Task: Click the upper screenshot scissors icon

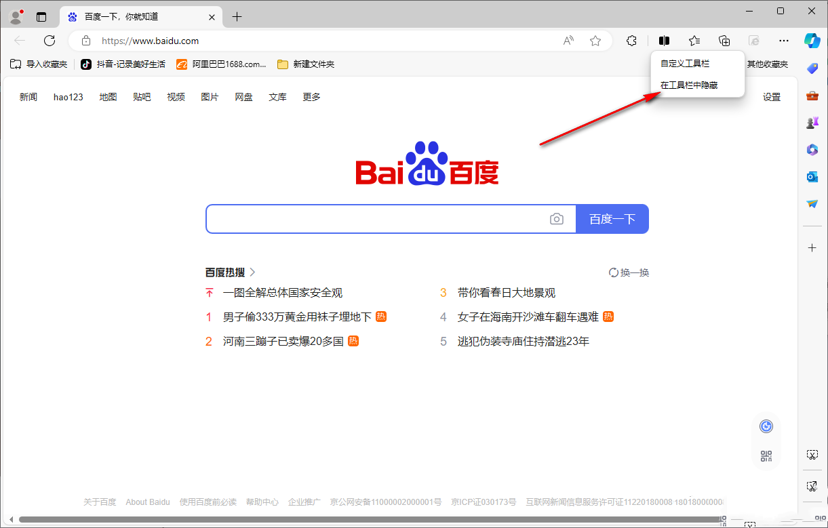Action: pyautogui.click(x=812, y=454)
